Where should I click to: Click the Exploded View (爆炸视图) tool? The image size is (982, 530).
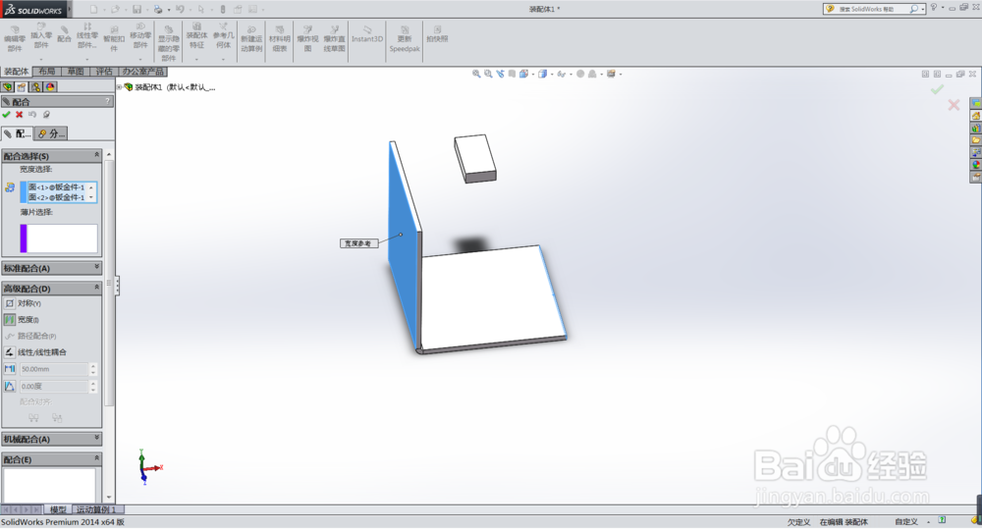click(307, 39)
